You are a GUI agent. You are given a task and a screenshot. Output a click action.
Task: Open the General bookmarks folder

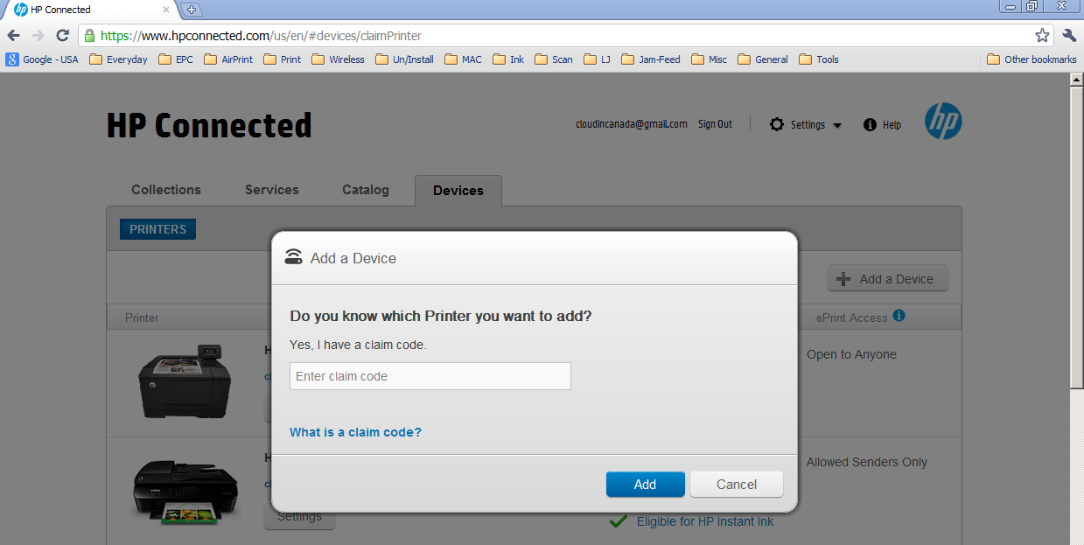pos(763,59)
